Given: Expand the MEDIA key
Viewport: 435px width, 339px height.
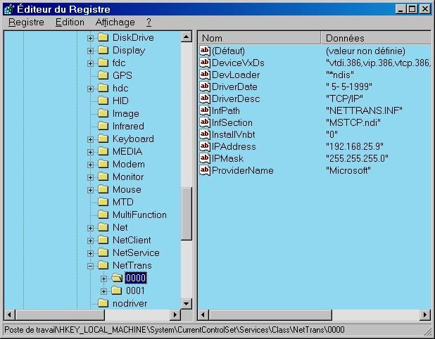Looking at the screenshot, I should (x=90, y=152).
